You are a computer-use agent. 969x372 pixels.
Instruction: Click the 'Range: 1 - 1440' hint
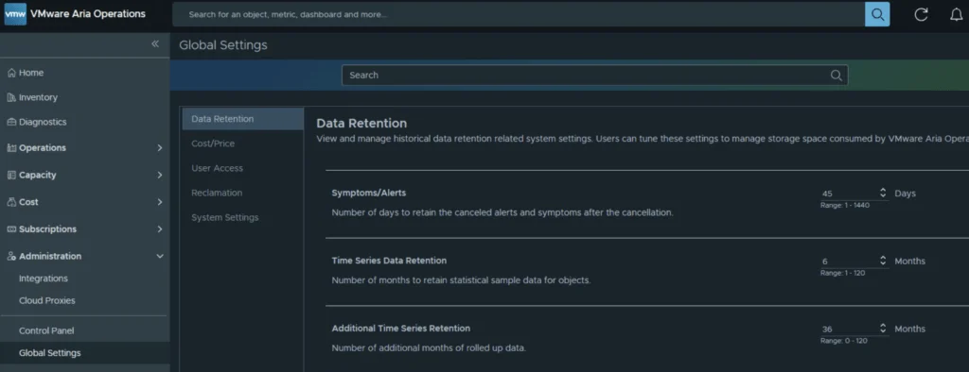click(x=845, y=206)
